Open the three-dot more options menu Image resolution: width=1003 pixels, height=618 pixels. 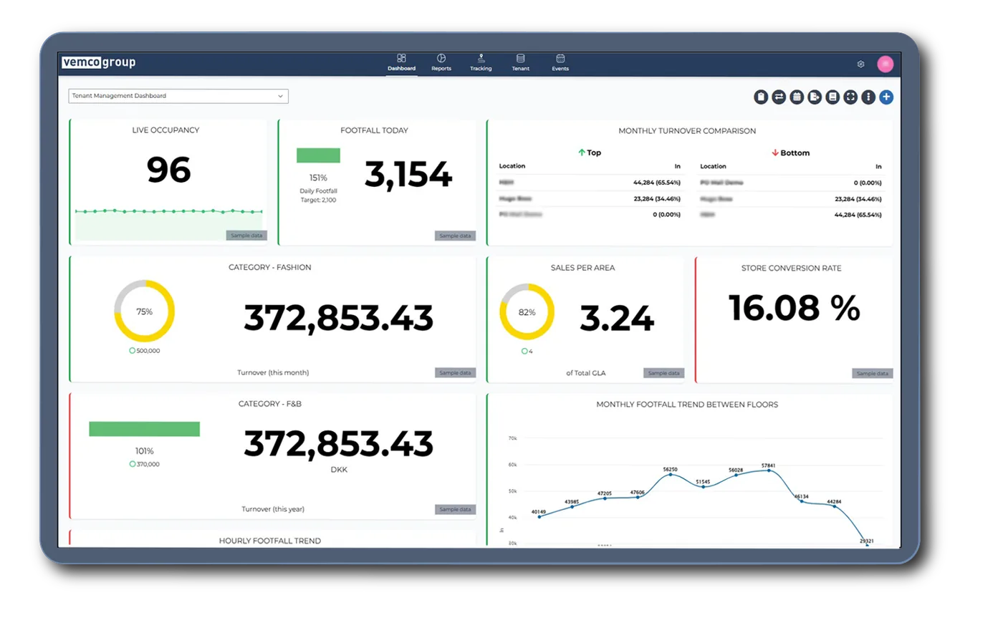coord(868,97)
